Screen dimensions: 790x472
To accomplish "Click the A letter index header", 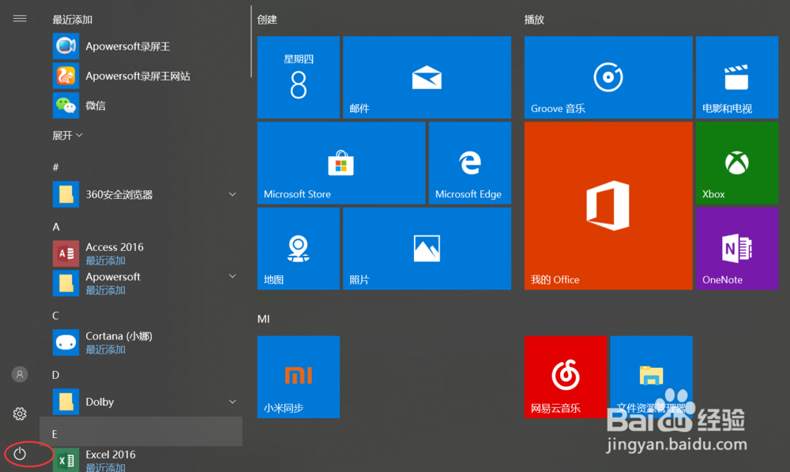I will (x=56, y=227).
